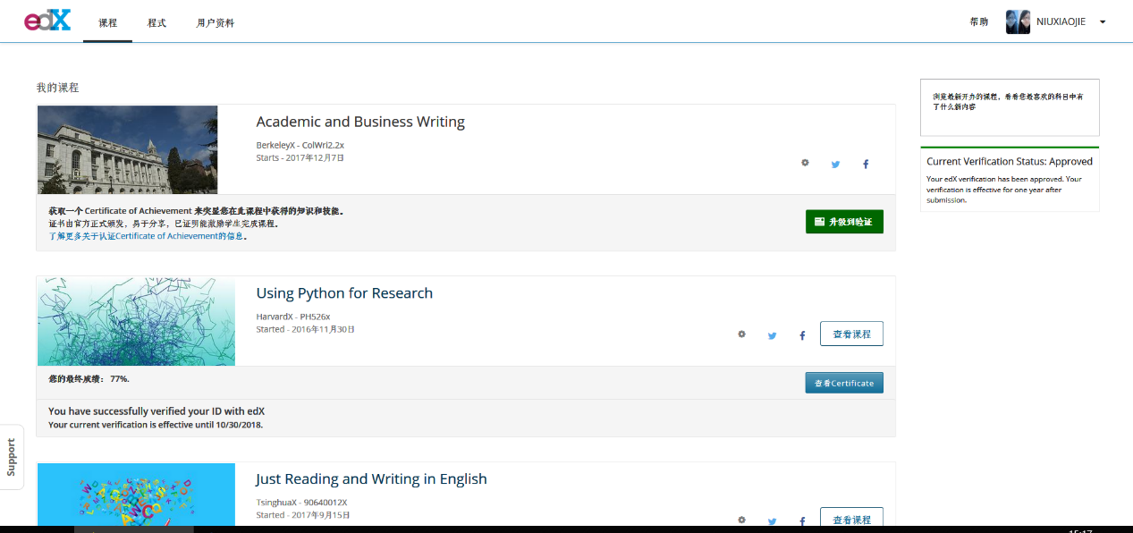Share Just Reading and Writing in English on Twitter
1133x533 pixels.
coord(772,520)
